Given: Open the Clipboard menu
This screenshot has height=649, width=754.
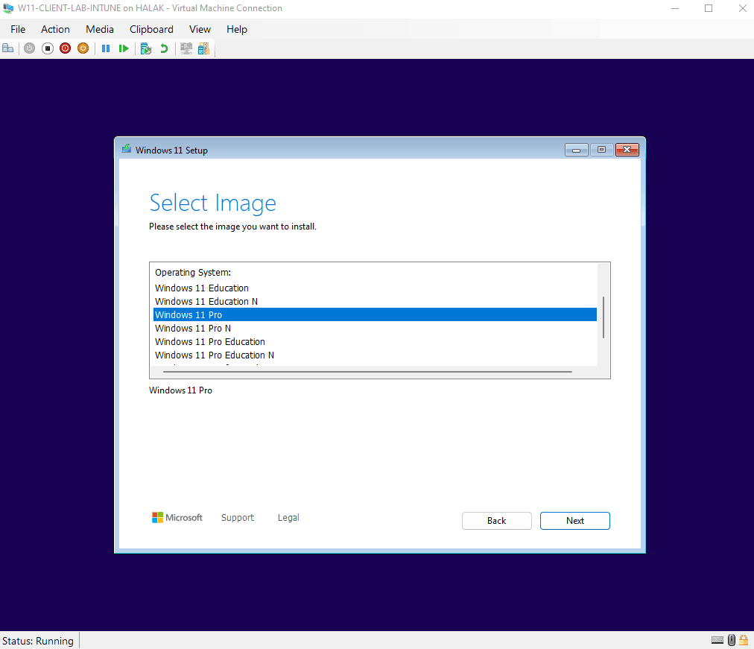Looking at the screenshot, I should pyautogui.click(x=151, y=29).
